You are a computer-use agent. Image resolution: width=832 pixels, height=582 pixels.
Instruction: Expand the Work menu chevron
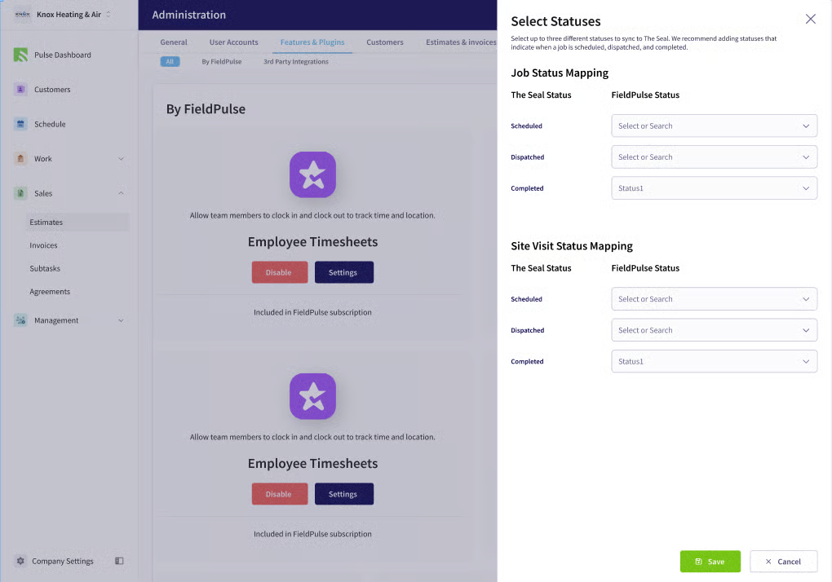[121, 158]
